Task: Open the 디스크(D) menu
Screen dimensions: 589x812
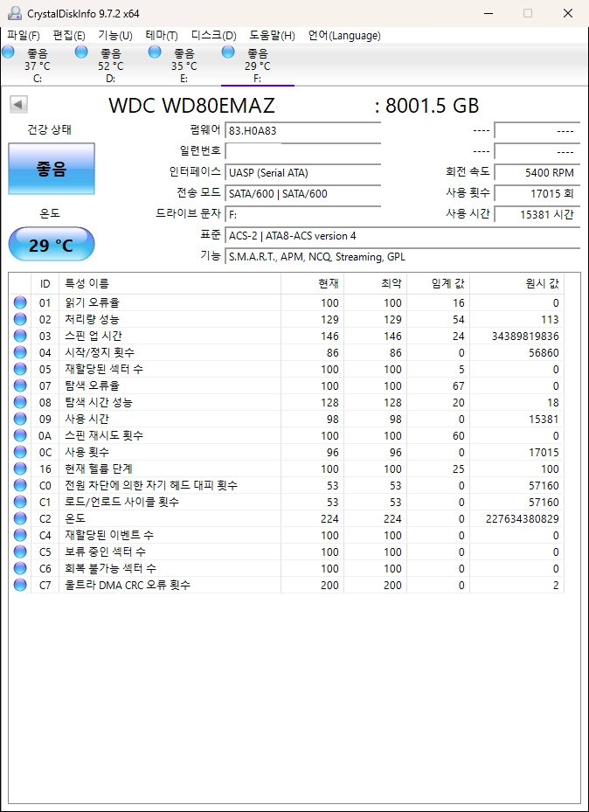Action: coord(214,36)
